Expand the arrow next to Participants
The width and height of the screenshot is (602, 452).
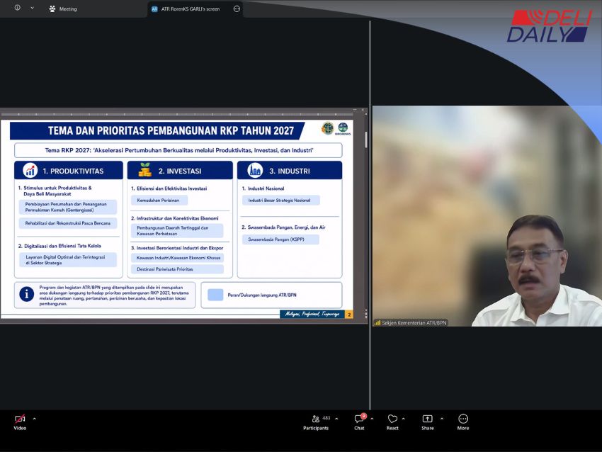pyautogui.click(x=336, y=419)
